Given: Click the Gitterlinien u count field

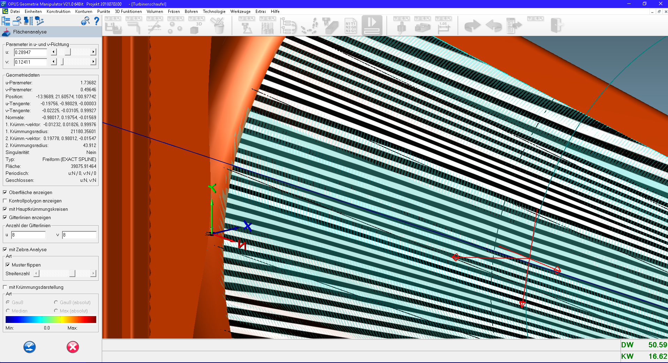Looking at the screenshot, I should tap(29, 235).
